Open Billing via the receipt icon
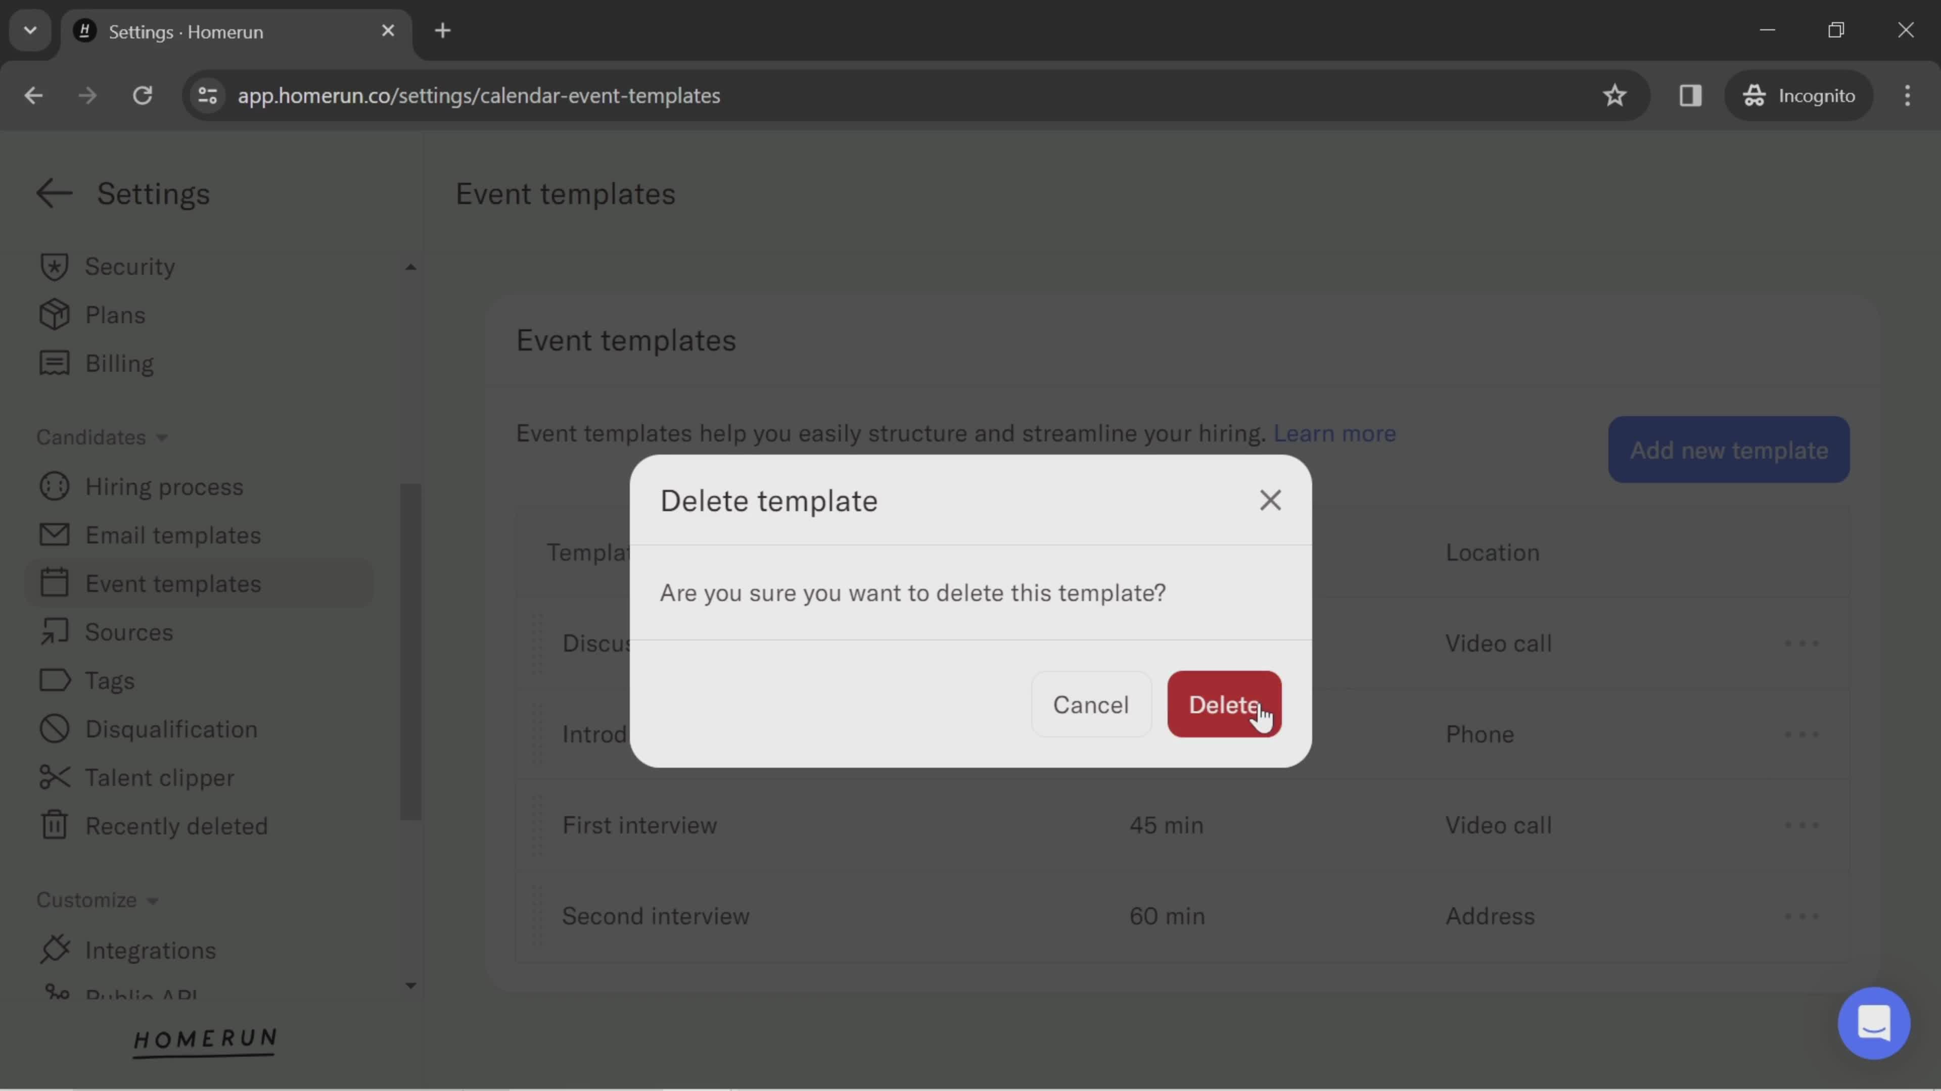Image resolution: width=1941 pixels, height=1091 pixels. [x=54, y=363]
